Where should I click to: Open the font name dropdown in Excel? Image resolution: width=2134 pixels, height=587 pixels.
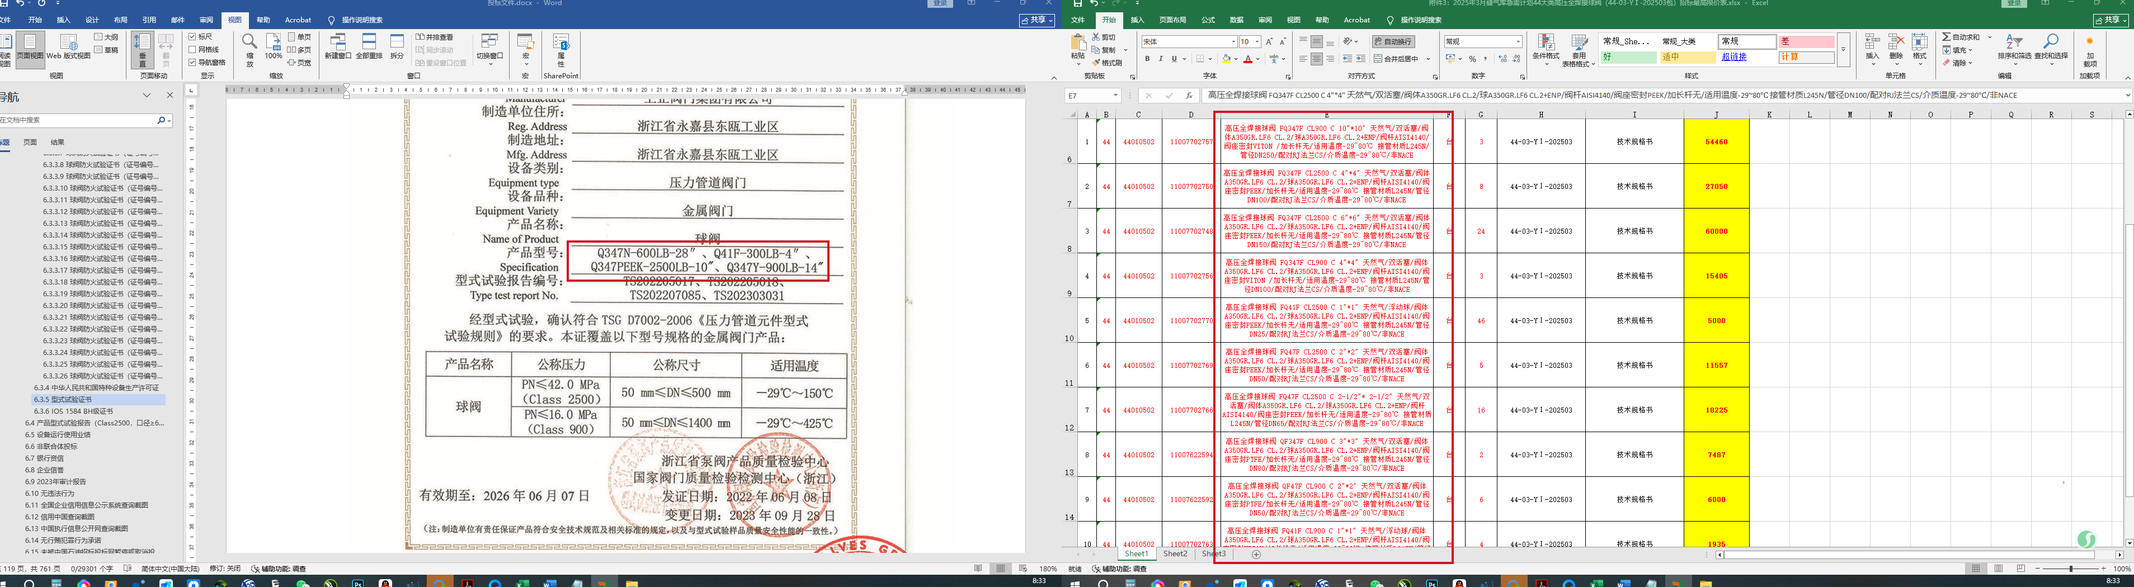tap(1233, 41)
